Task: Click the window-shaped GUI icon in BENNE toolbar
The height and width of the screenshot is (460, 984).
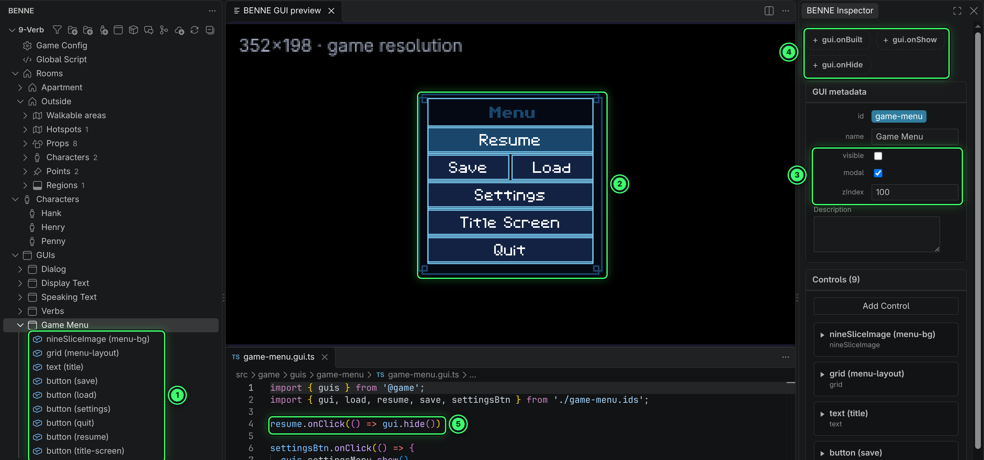Action: click(x=119, y=30)
